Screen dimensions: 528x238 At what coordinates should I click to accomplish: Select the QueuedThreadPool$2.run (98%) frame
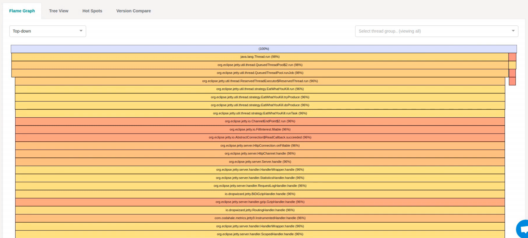(260, 65)
